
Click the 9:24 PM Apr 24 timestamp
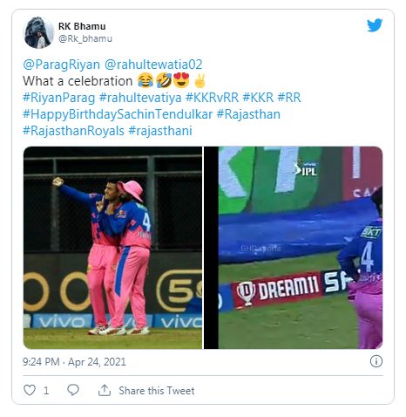click(x=74, y=362)
